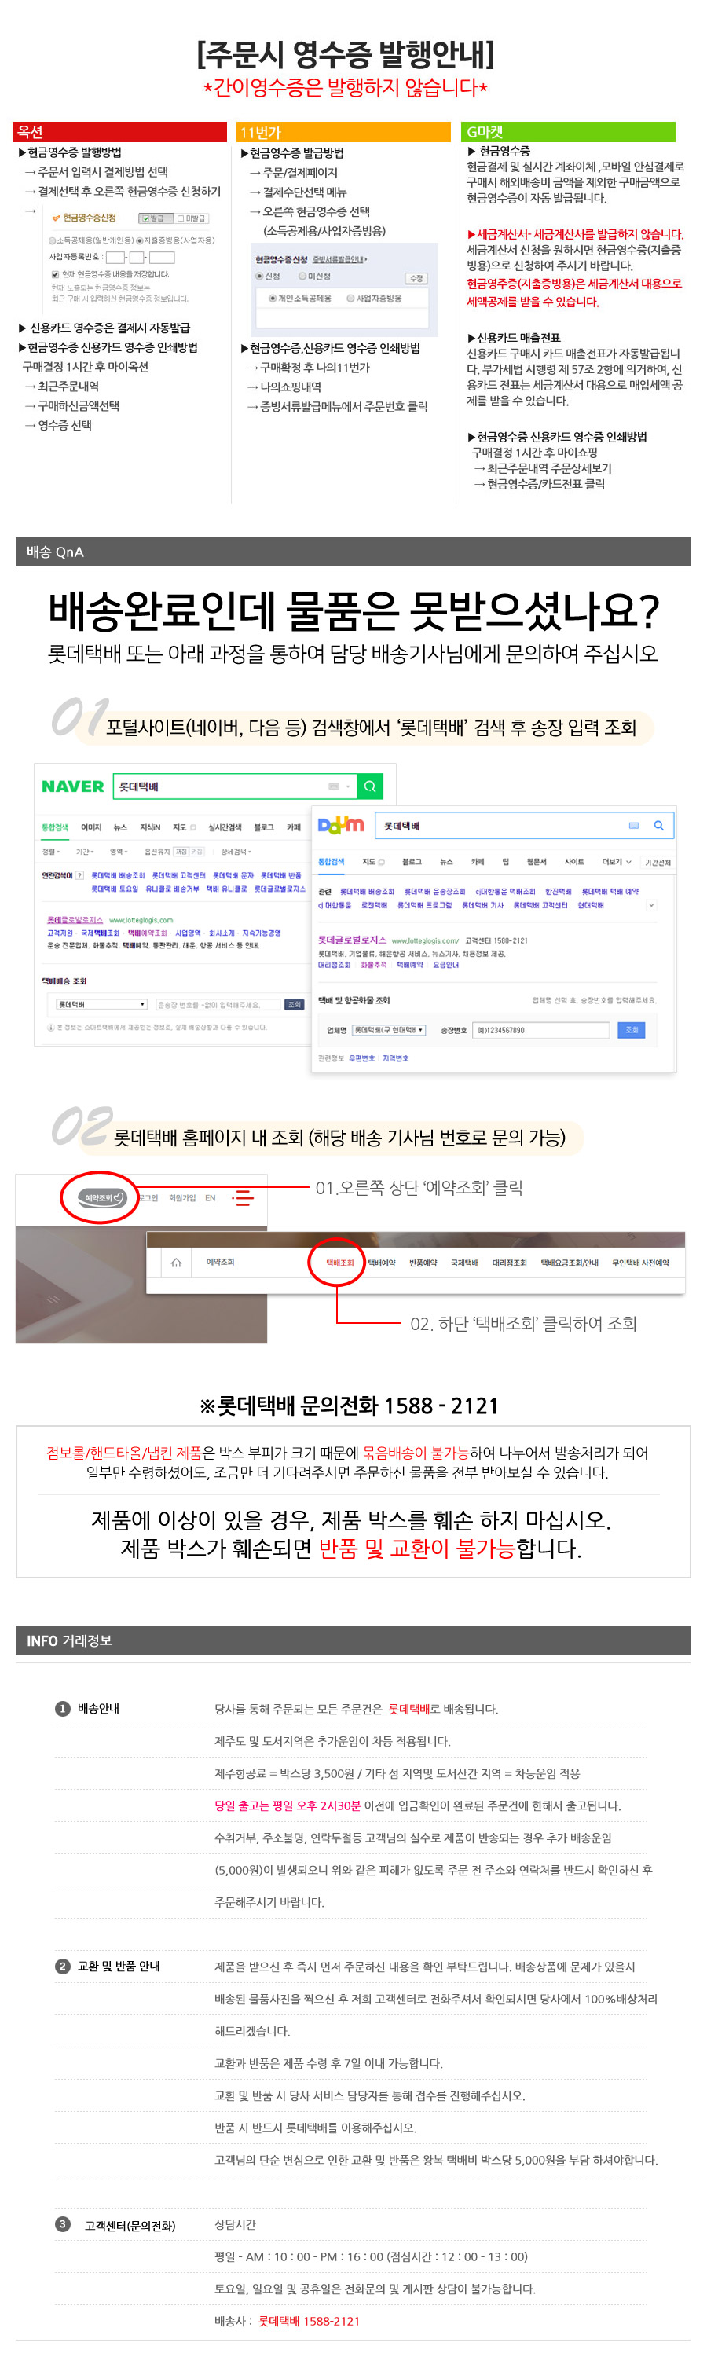Click the NAVER logo
Screen dimensions: 707x2357
click(73, 786)
